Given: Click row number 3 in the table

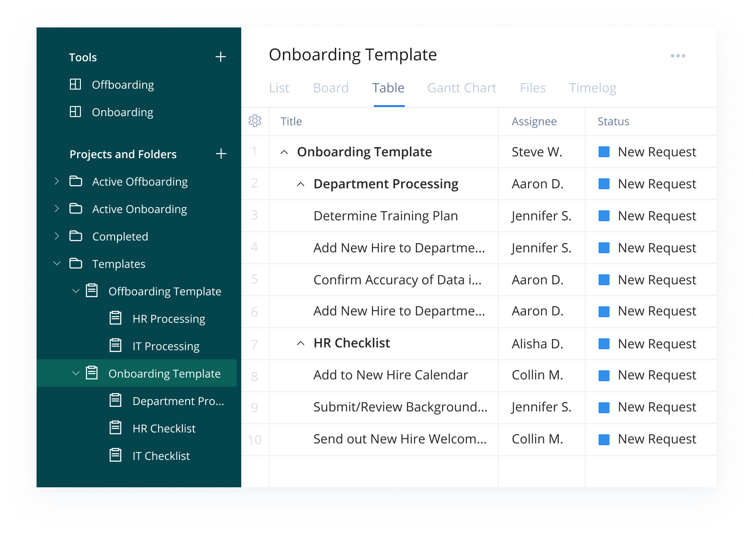Looking at the screenshot, I should point(255,215).
